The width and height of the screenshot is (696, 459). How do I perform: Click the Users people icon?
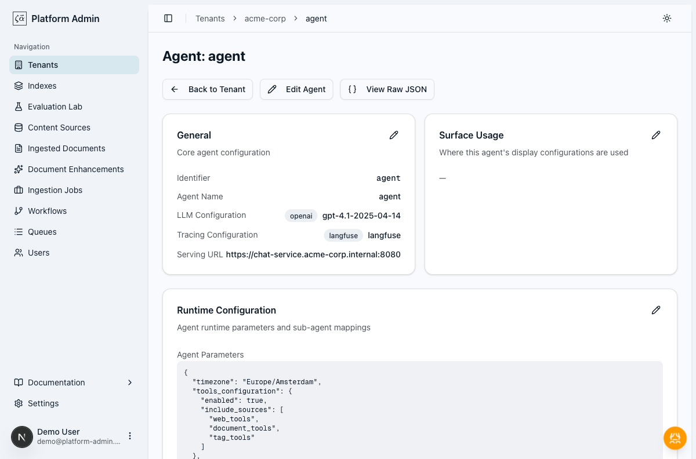[x=19, y=253]
